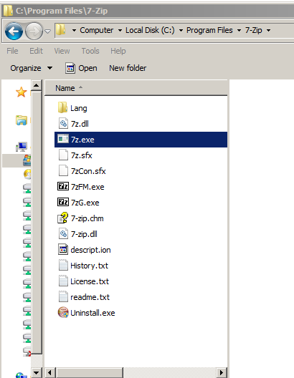This screenshot has height=378, width=294.
Task: Click the Open toolbar button
Action: [81, 68]
